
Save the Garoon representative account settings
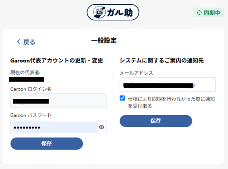(x=46, y=144)
